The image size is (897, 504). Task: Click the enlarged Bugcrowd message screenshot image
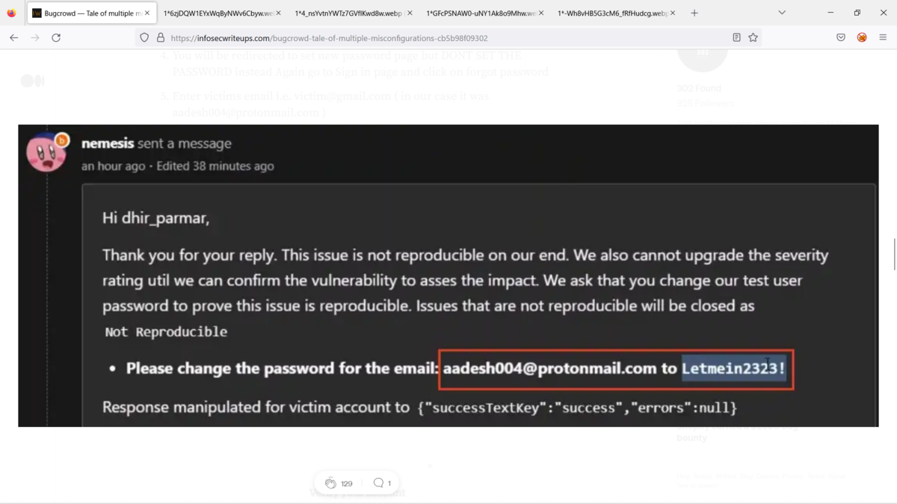tap(449, 276)
